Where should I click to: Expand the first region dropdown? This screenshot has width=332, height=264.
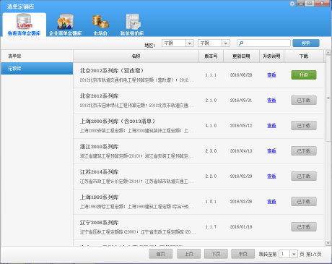(x=190, y=43)
